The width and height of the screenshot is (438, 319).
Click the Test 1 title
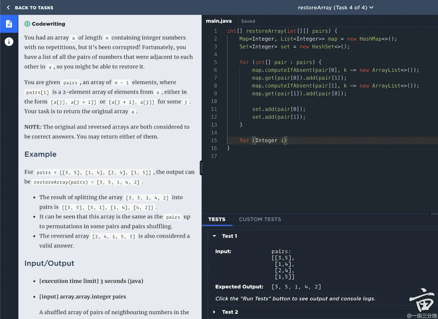pos(229,236)
